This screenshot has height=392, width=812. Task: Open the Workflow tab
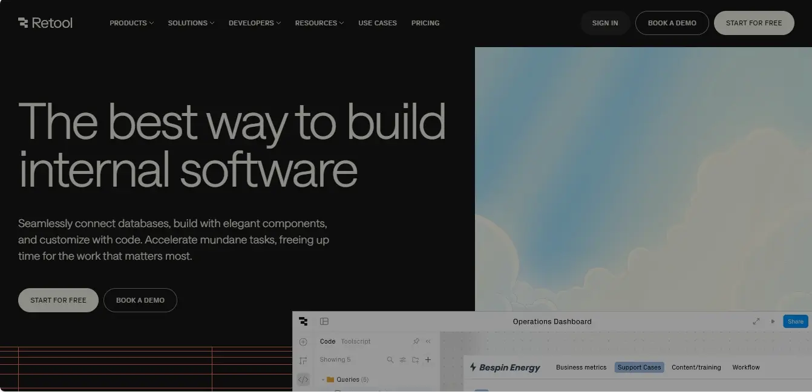point(746,367)
